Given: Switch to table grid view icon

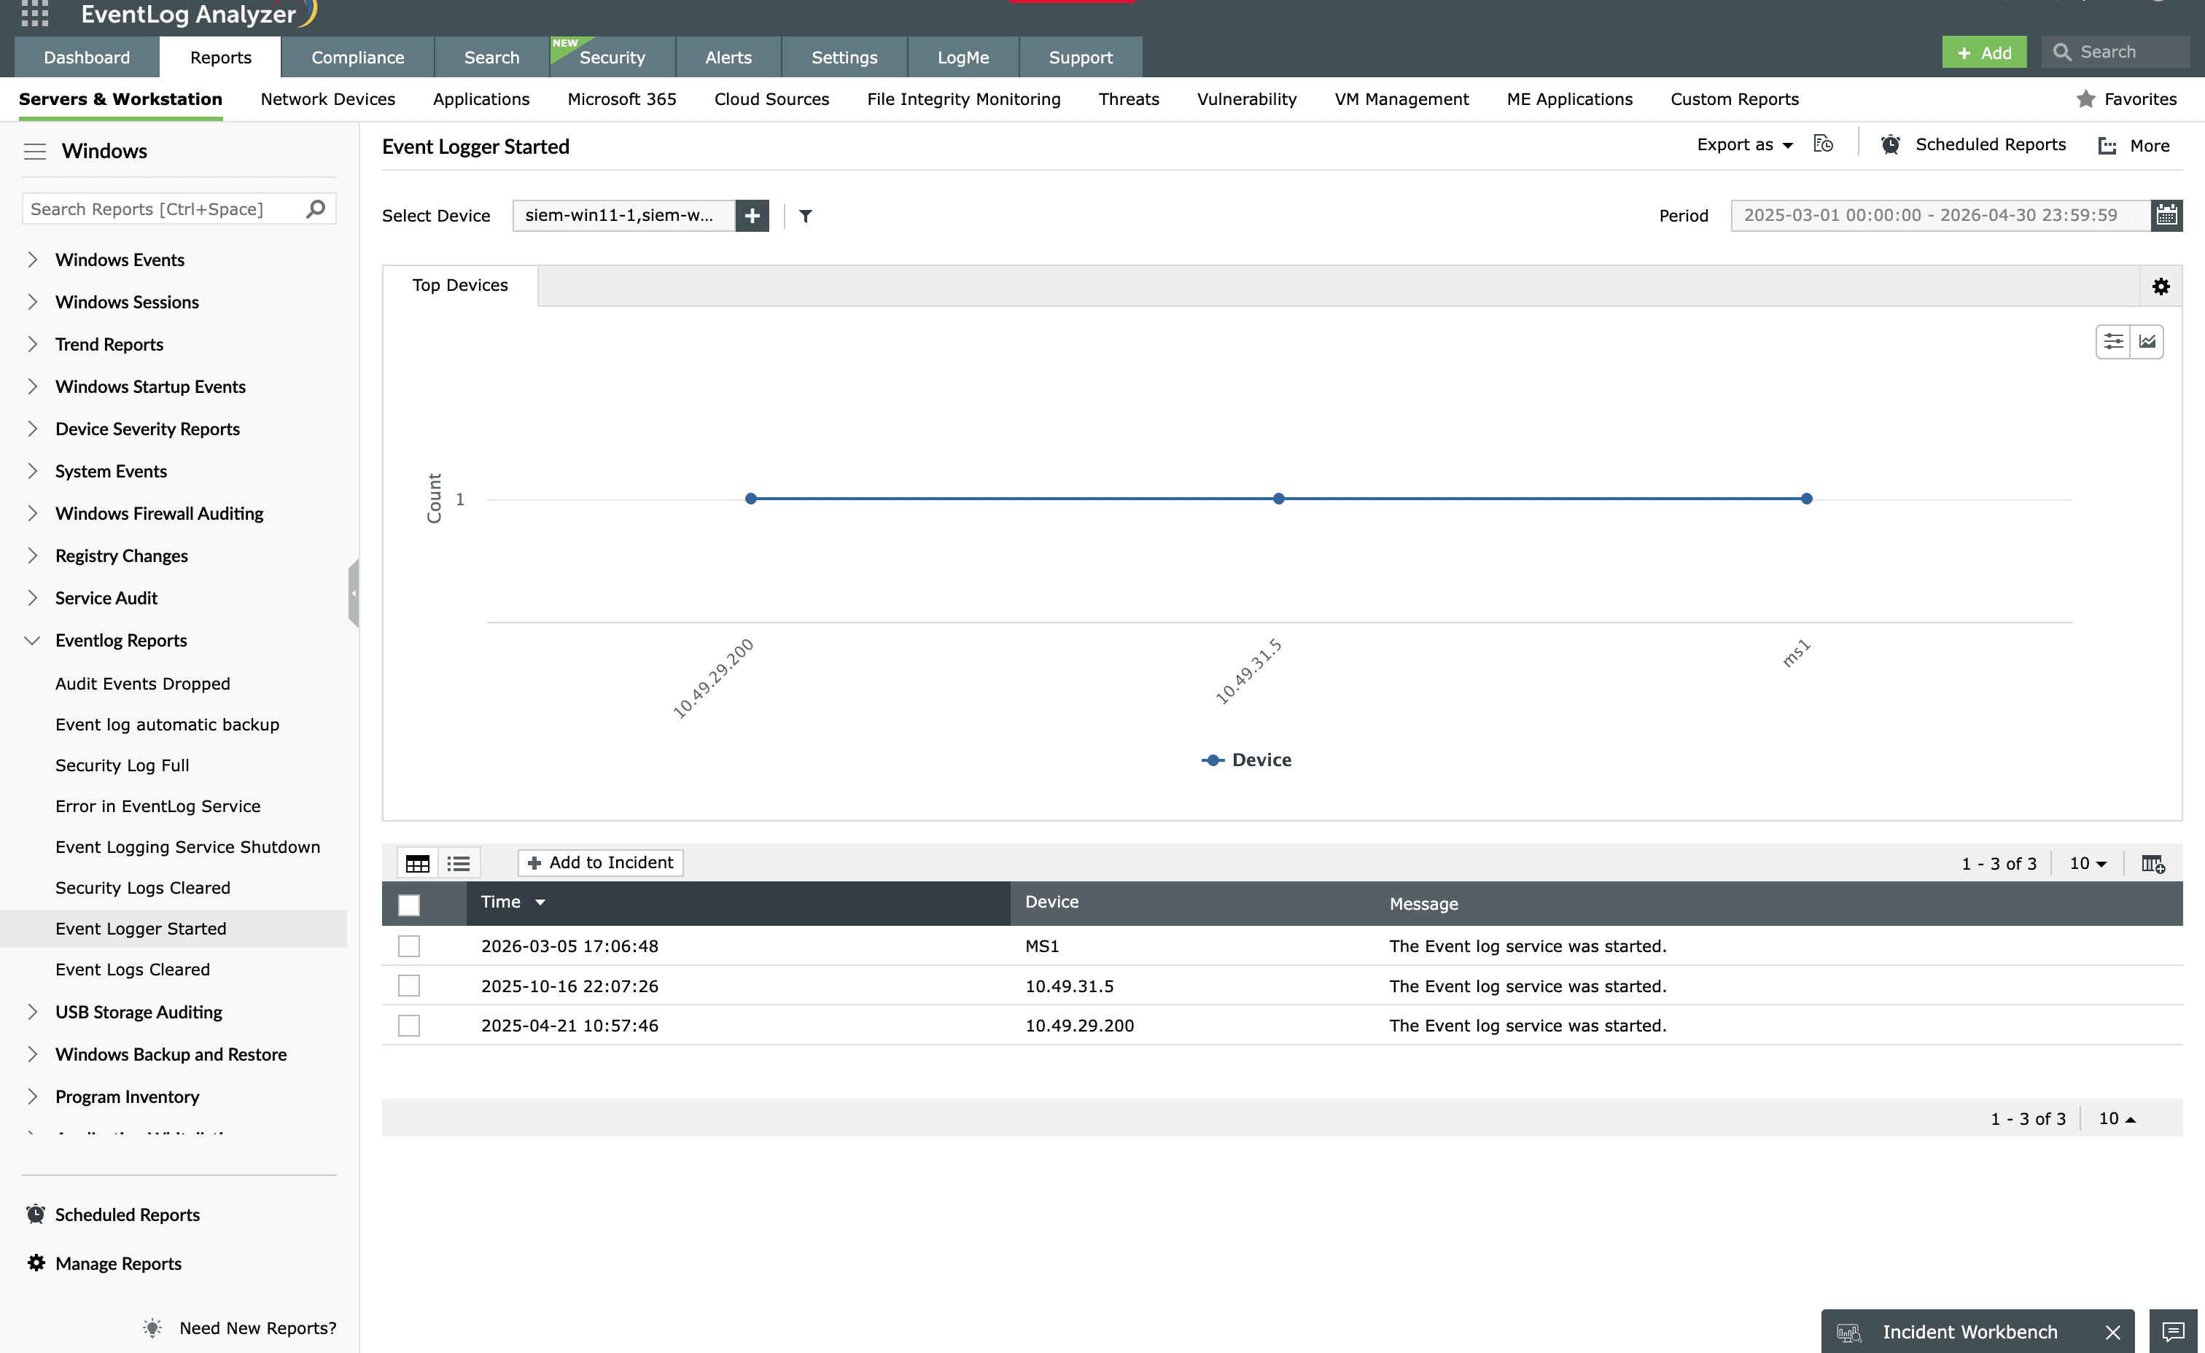Looking at the screenshot, I should [418, 864].
